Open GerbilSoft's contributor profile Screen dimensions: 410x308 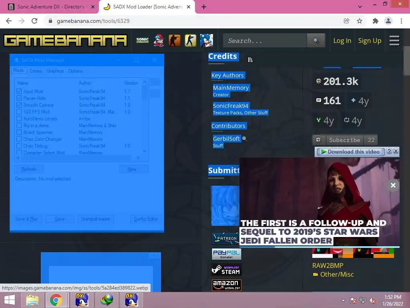pos(227,139)
